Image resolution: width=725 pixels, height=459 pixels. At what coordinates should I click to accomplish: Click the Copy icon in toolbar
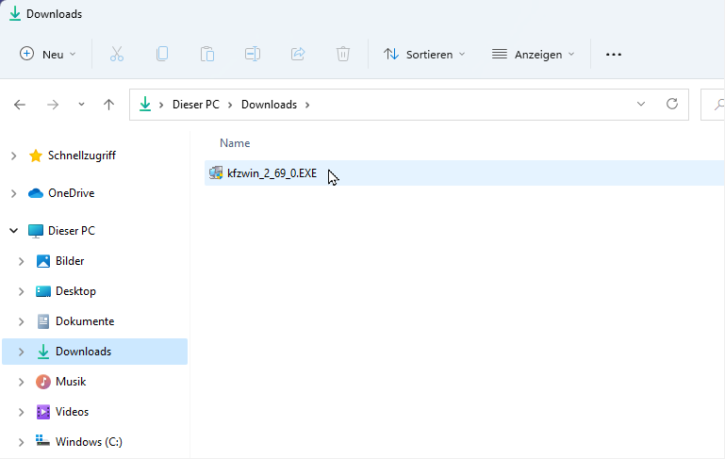tap(162, 54)
